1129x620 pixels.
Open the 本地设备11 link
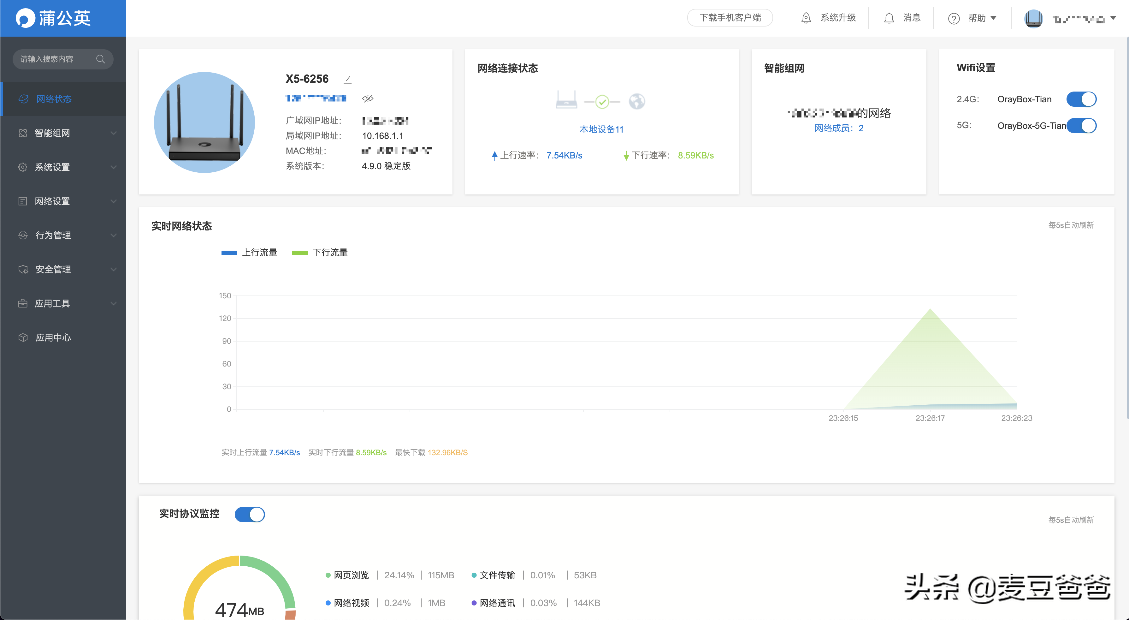tap(601, 129)
